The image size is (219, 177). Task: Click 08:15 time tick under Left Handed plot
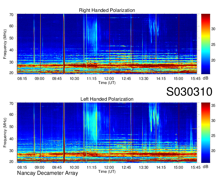pos(22,167)
